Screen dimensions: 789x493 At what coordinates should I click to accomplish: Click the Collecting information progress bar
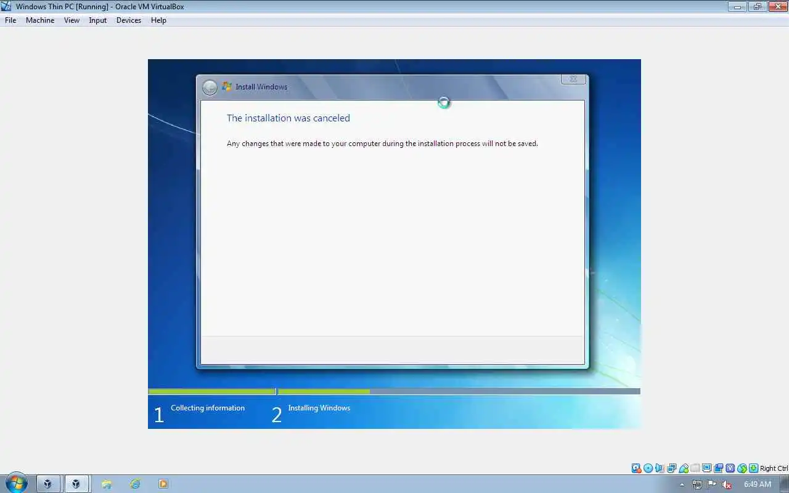(212, 391)
